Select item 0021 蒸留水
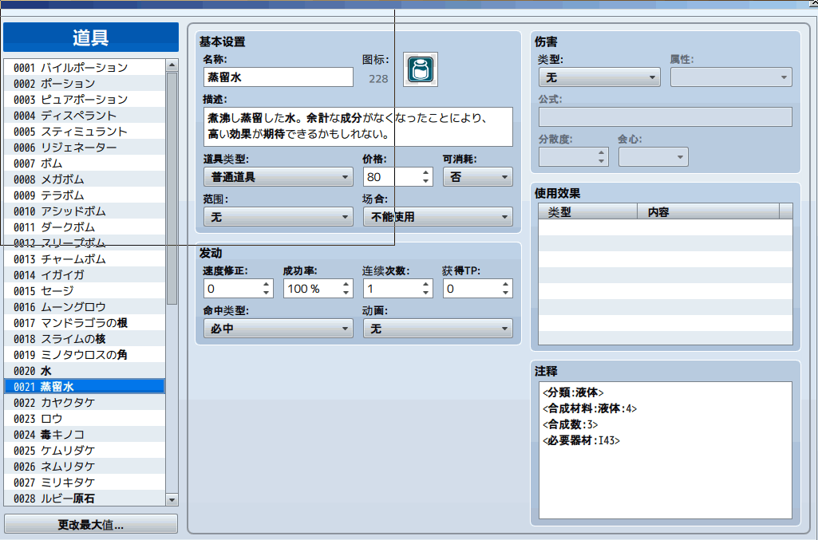Viewport: 818px width, 540px height. coord(85,387)
